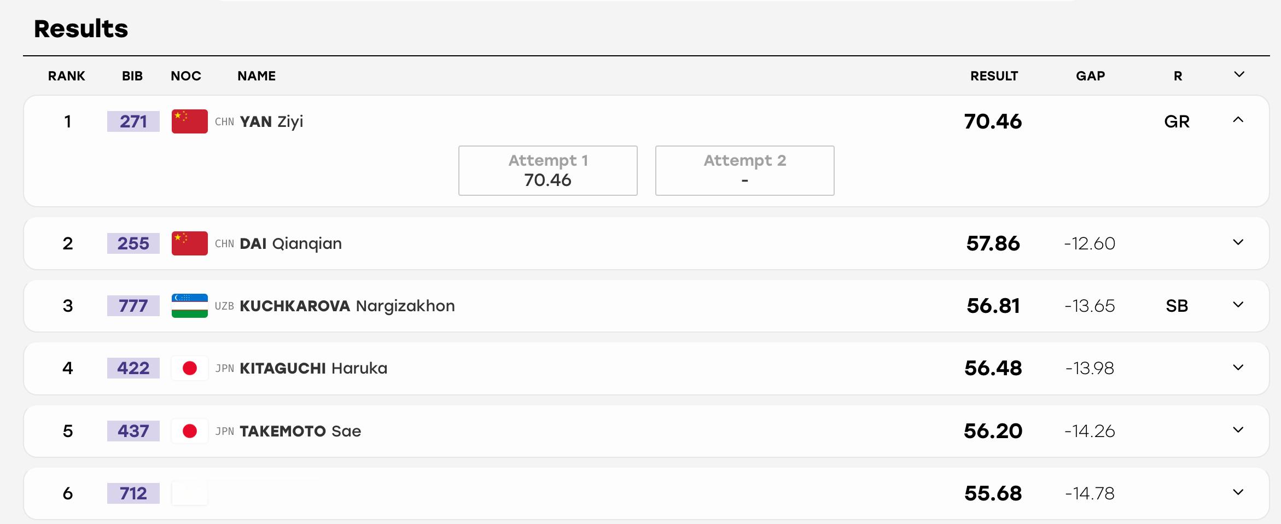1281x524 pixels.
Task: Select the Attempt 2 box
Action: click(x=745, y=171)
